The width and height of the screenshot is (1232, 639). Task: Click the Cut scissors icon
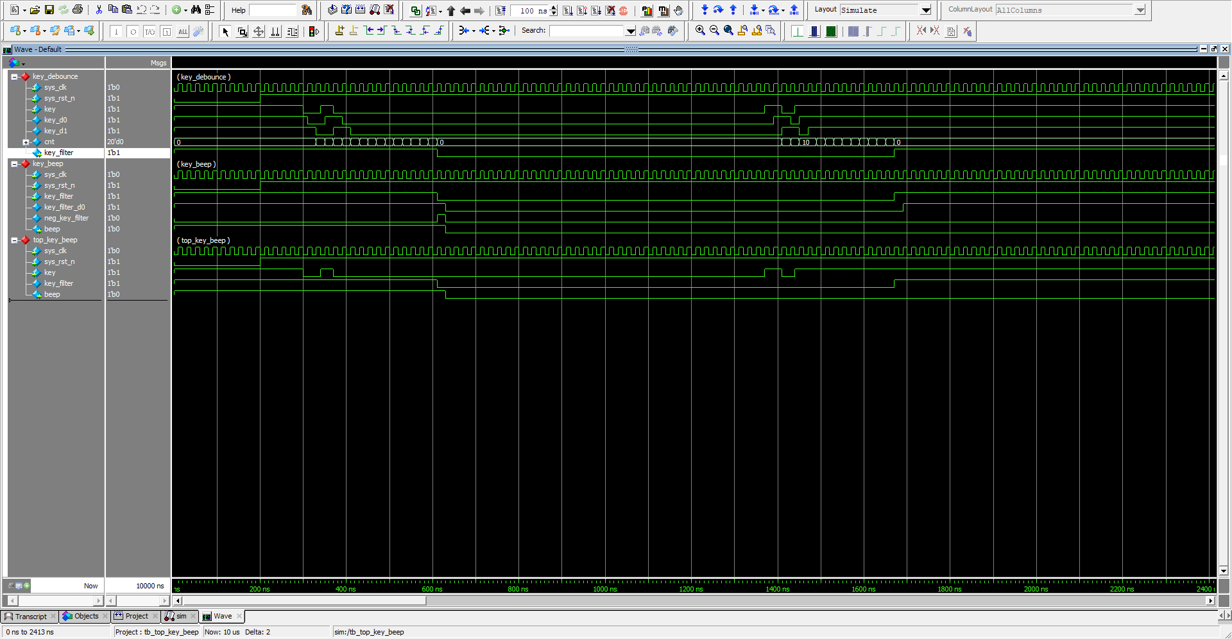tap(99, 10)
